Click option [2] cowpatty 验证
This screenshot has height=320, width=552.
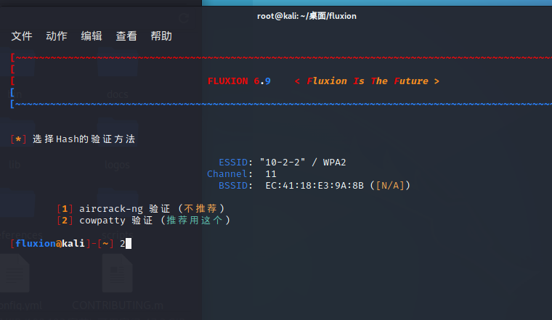(x=105, y=221)
